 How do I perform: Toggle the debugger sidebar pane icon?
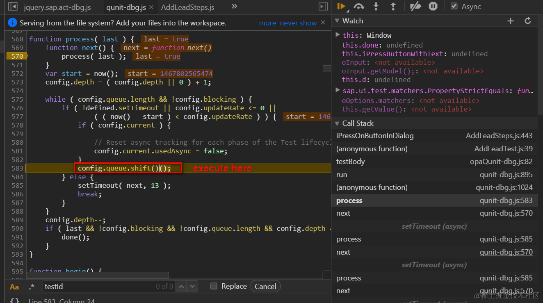pyautogui.click(x=323, y=7)
